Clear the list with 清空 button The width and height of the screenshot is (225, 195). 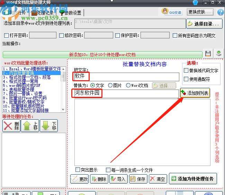click(x=158, y=179)
